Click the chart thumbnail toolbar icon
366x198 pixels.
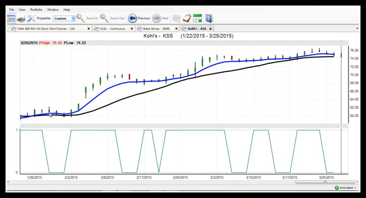tap(176, 18)
